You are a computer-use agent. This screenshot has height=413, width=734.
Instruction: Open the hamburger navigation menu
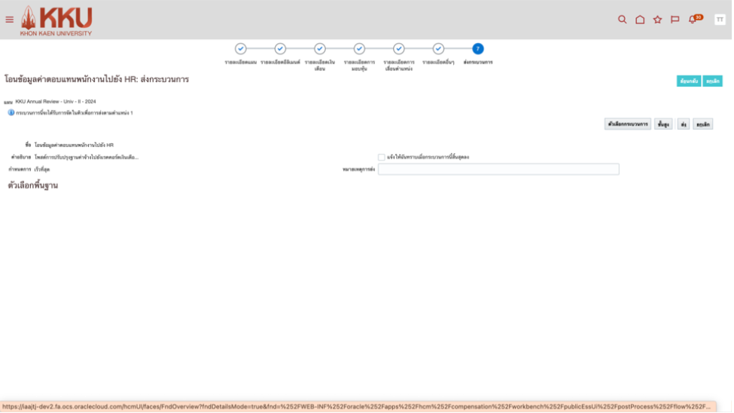9,20
